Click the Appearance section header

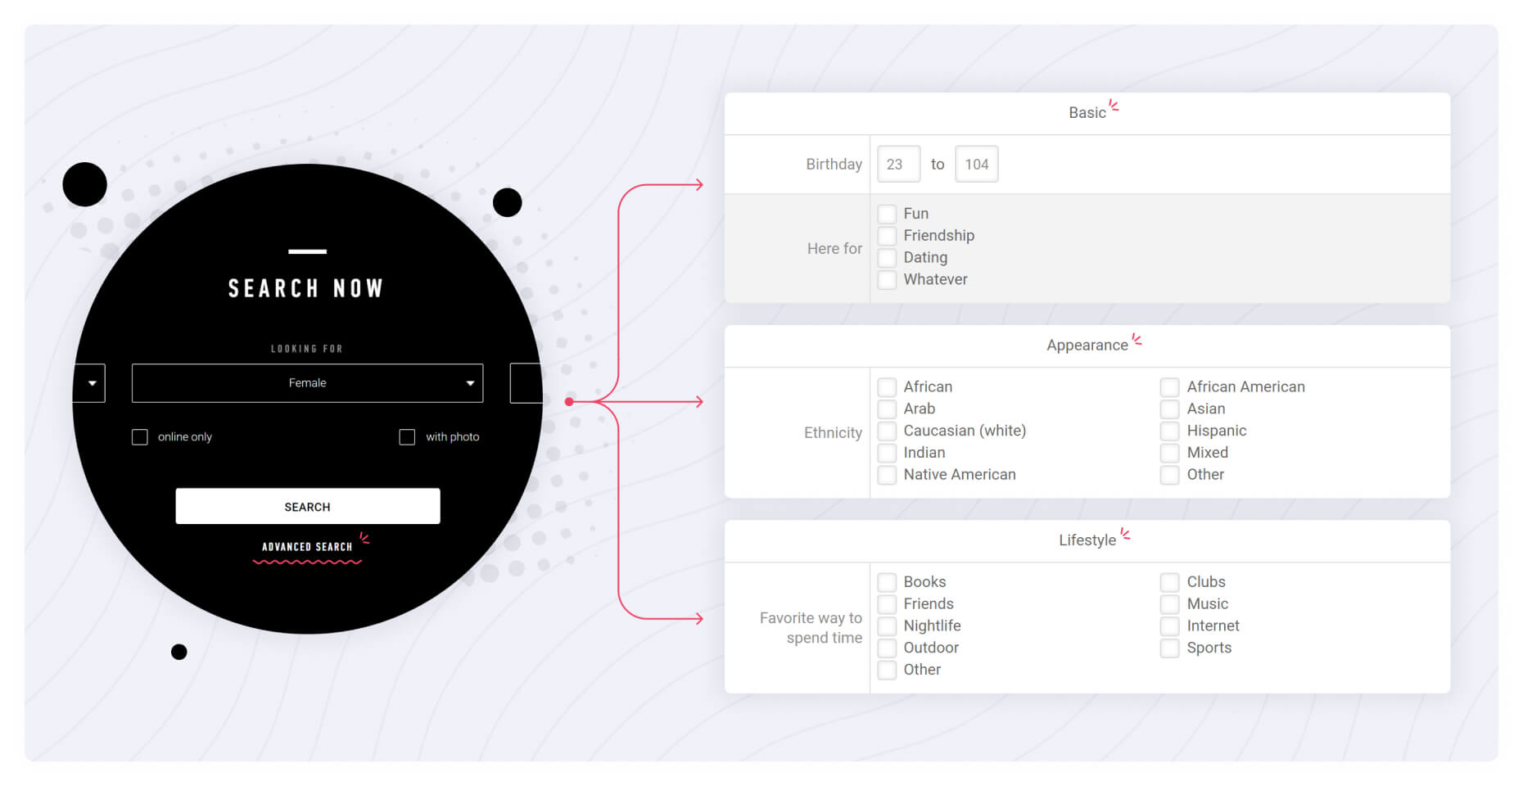(1087, 346)
